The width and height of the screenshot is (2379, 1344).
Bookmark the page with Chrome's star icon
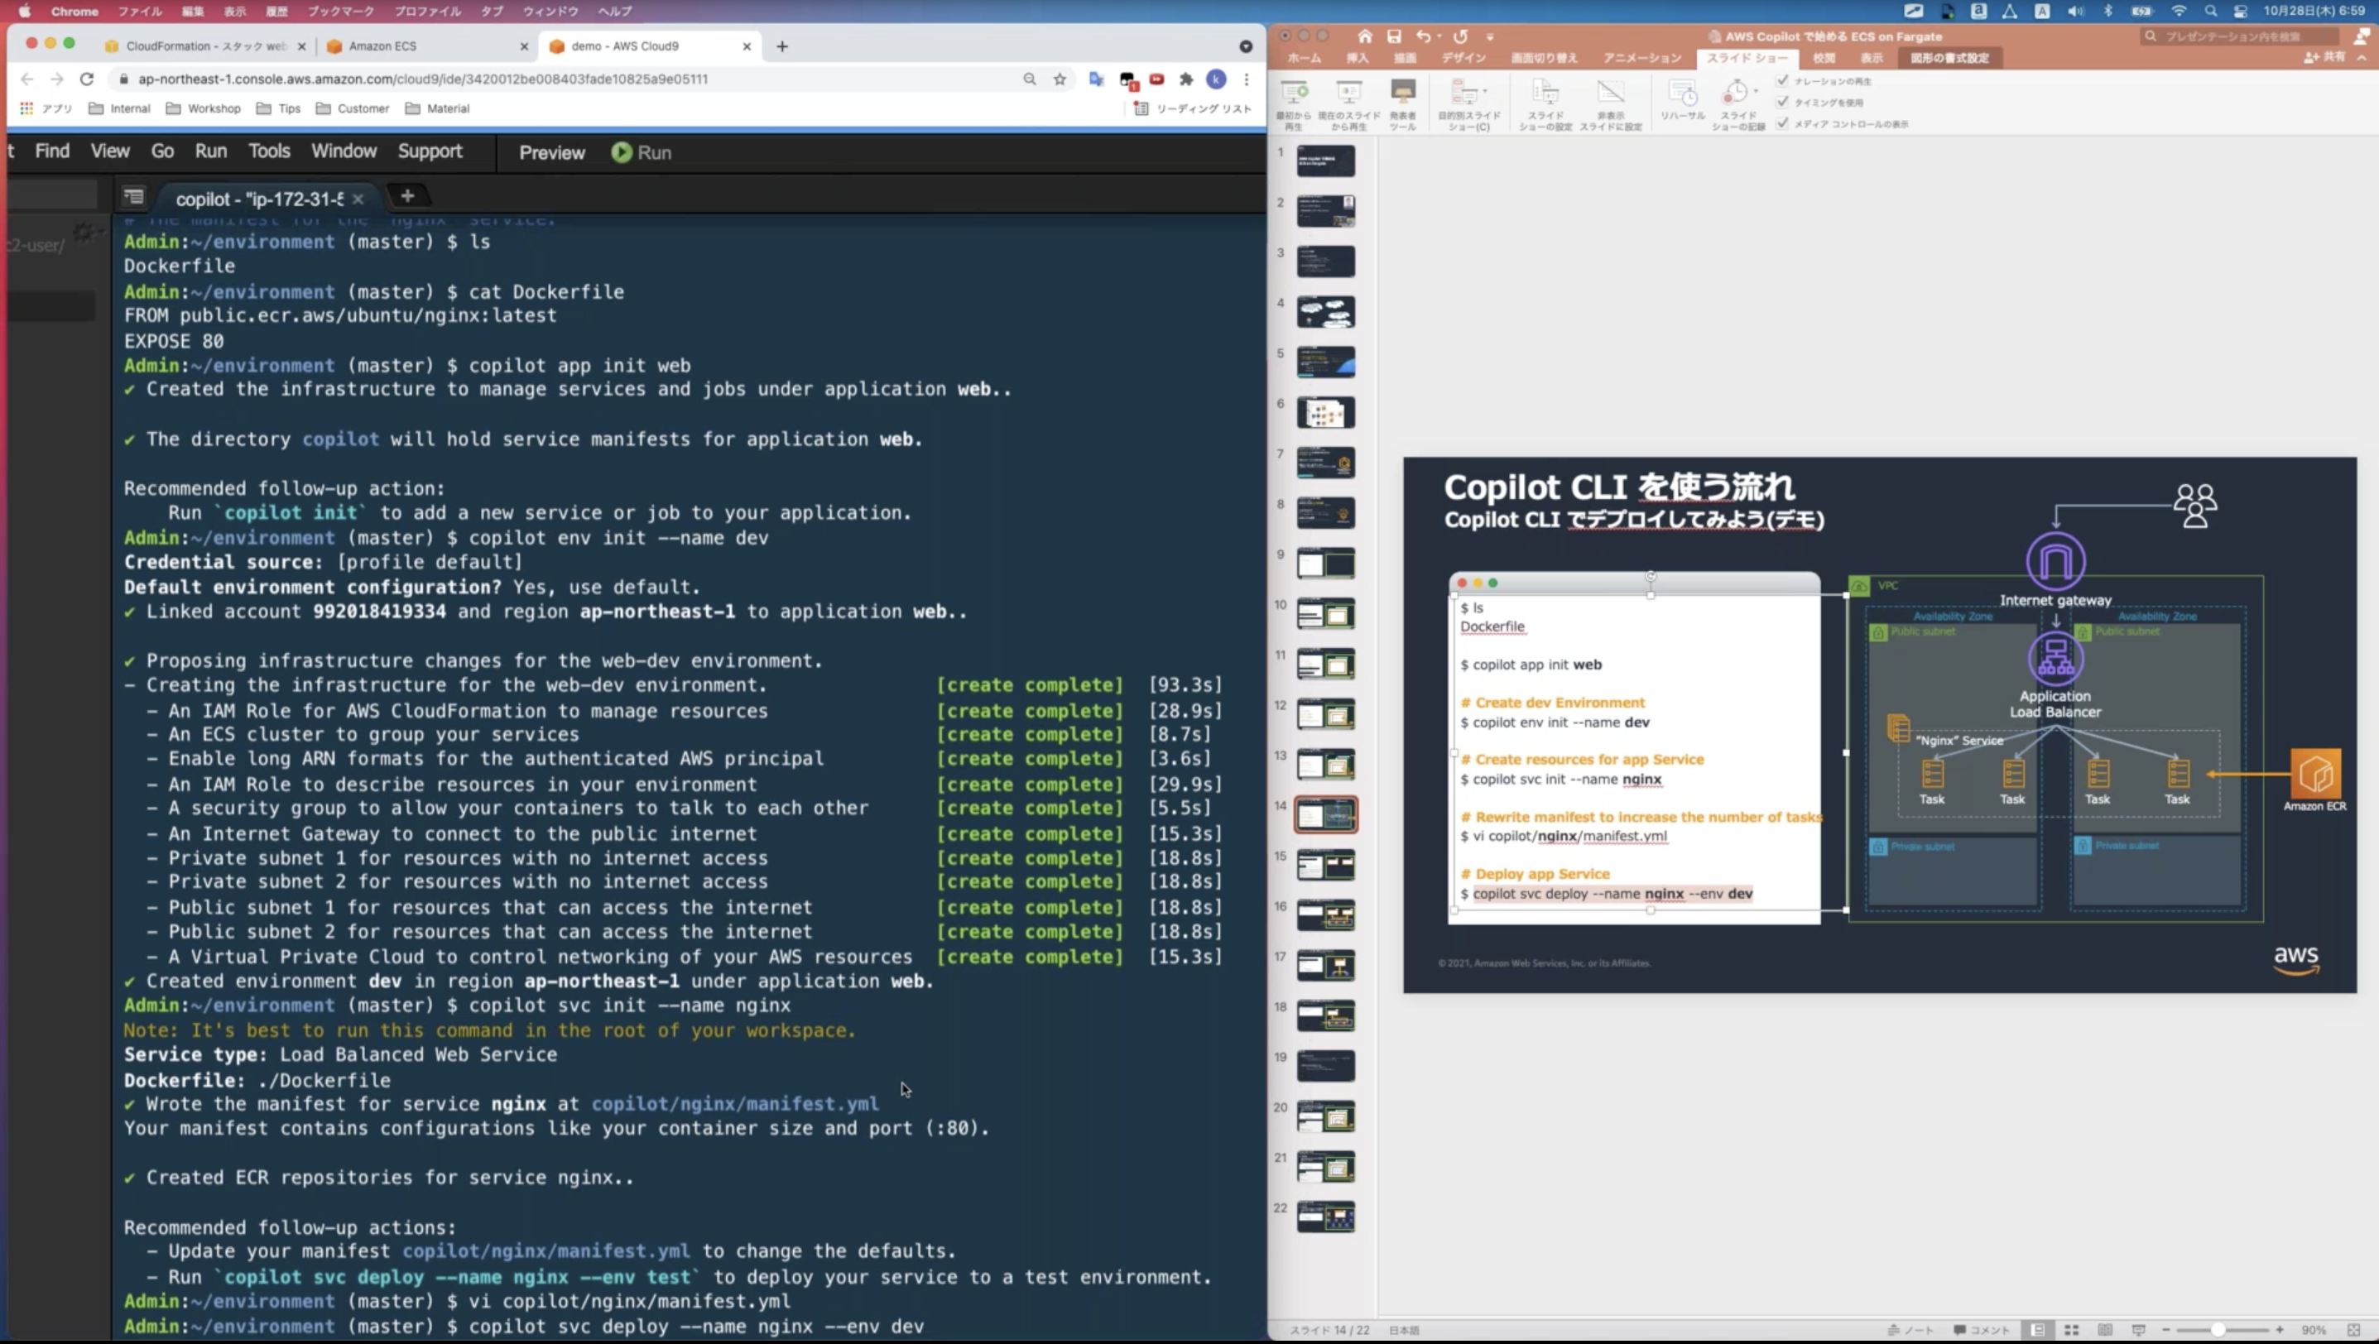(1060, 79)
